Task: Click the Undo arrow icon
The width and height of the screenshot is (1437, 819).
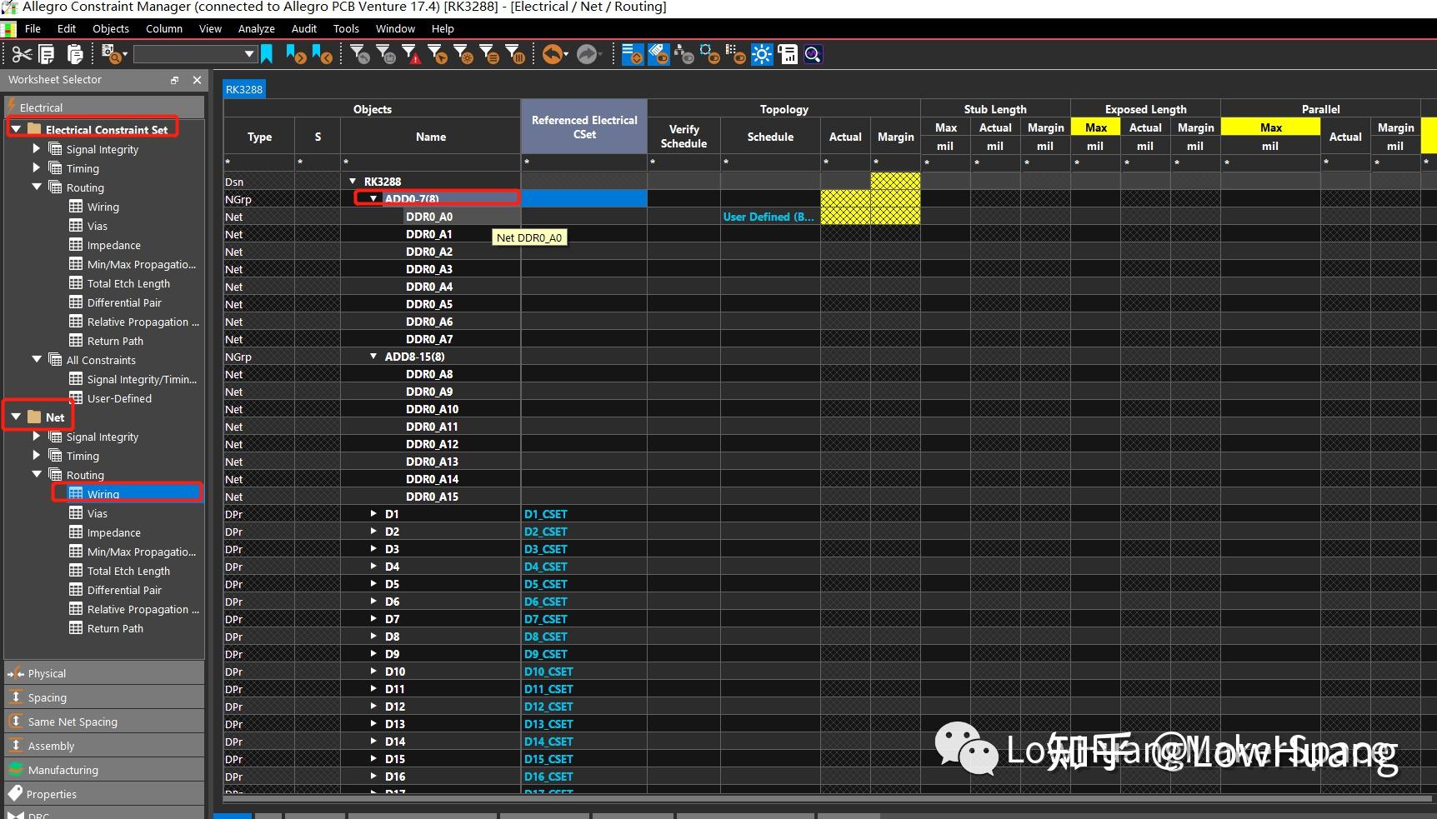Action: (553, 54)
